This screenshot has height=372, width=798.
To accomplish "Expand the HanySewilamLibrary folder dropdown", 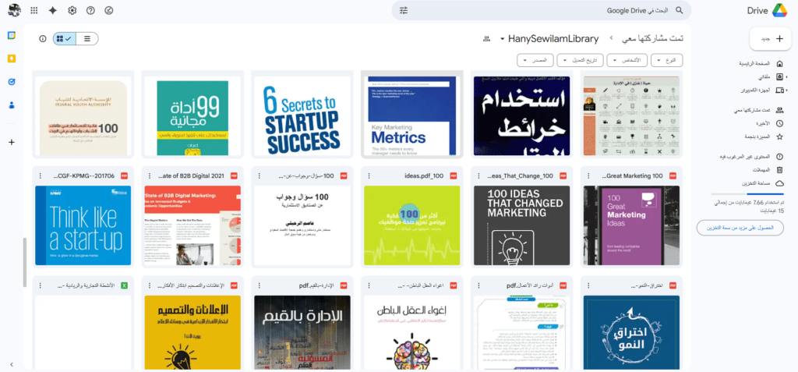I will [503, 38].
